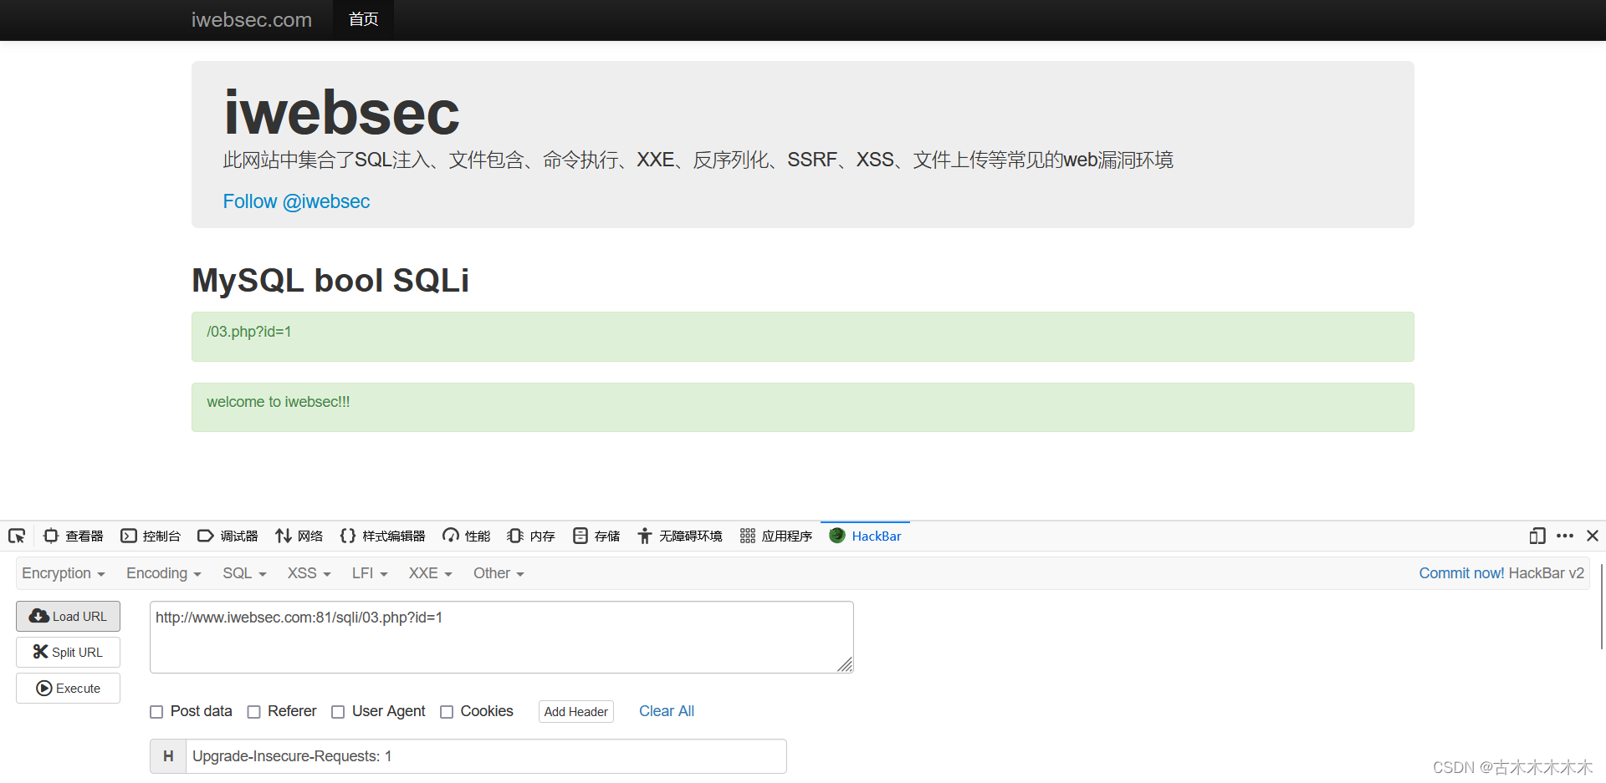Select the 首页 navigation menu item
Screen dimensions: 1606x783
(x=363, y=19)
